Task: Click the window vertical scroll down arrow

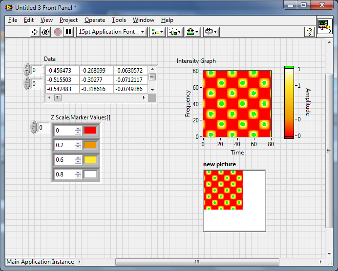Action: pos(329,254)
